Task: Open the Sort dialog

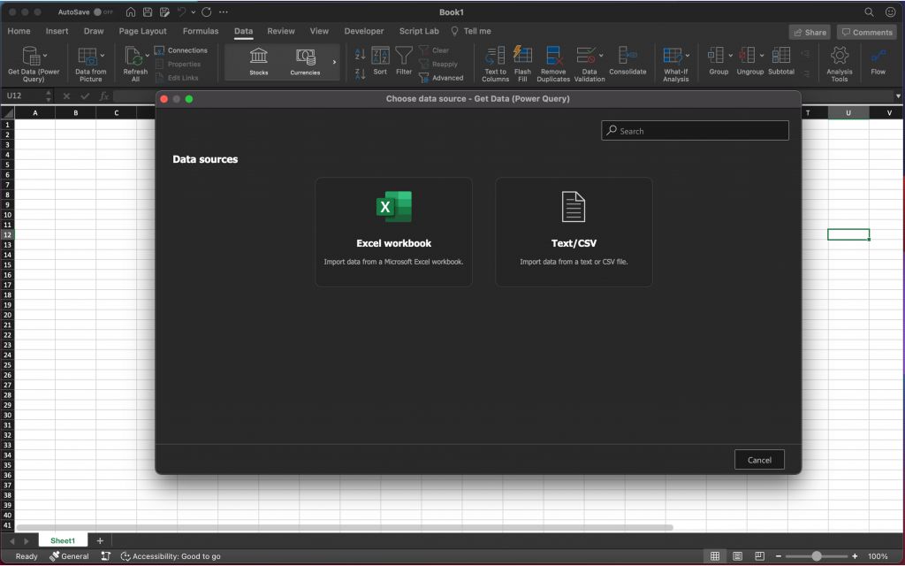Action: [x=380, y=61]
